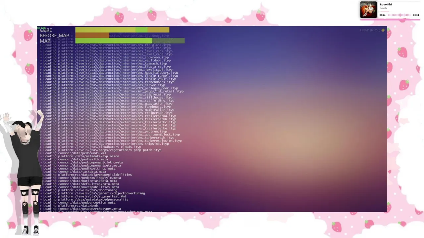Click log line pedbrawlingstyle.meta

point(80,178)
